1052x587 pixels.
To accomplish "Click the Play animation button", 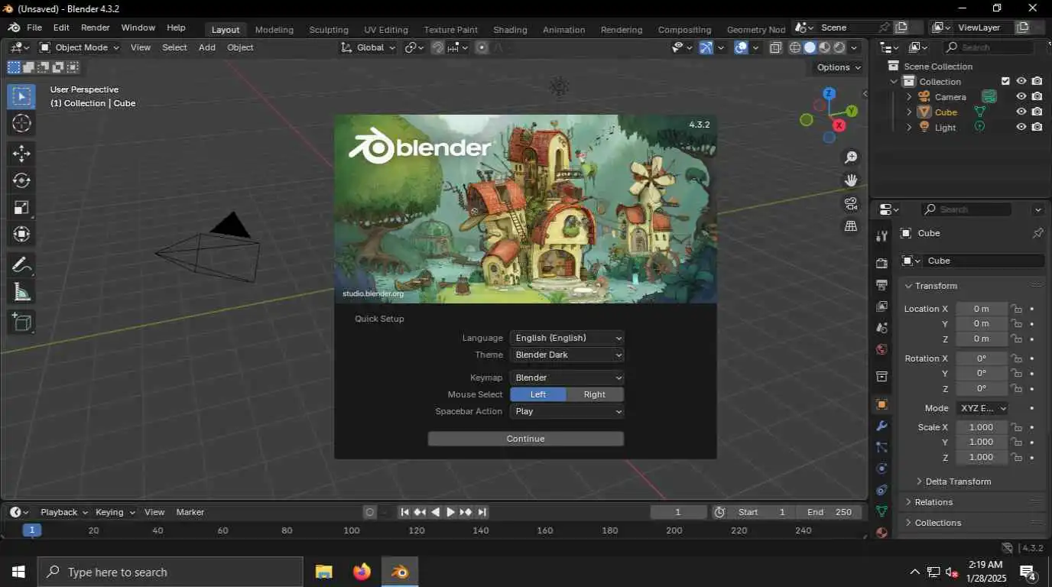I will 450,512.
